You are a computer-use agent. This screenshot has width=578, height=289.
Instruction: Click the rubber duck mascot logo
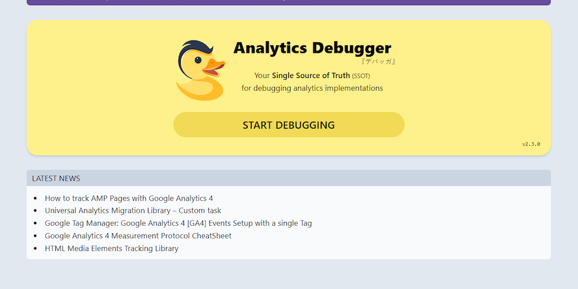click(x=200, y=71)
